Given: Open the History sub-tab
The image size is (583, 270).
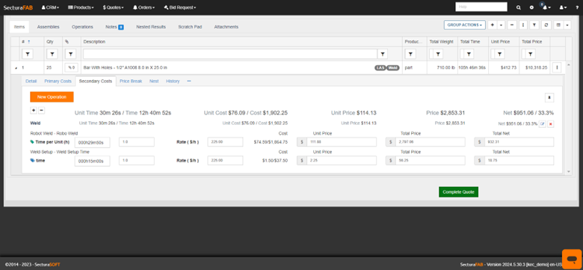Looking at the screenshot, I should click(x=173, y=81).
